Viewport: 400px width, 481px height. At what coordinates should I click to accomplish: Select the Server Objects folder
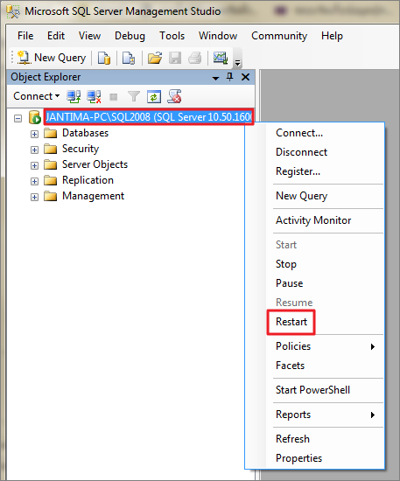95,164
